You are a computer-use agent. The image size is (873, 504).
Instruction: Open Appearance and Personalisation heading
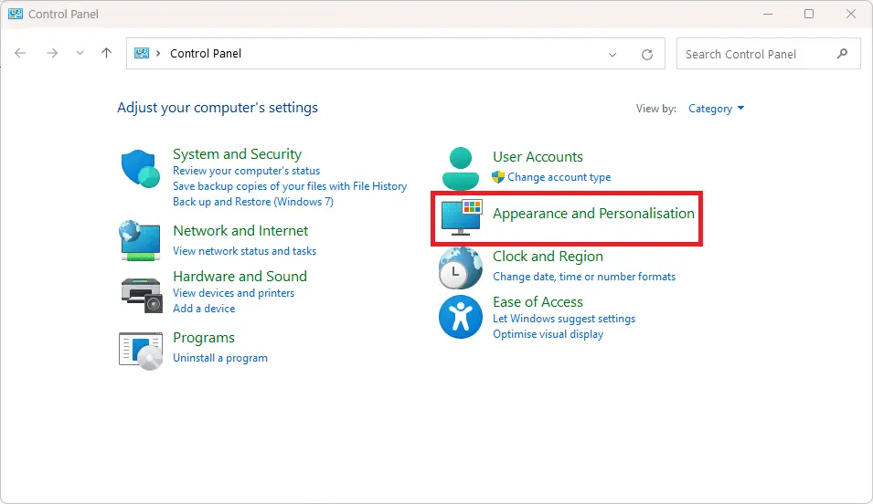[593, 214]
